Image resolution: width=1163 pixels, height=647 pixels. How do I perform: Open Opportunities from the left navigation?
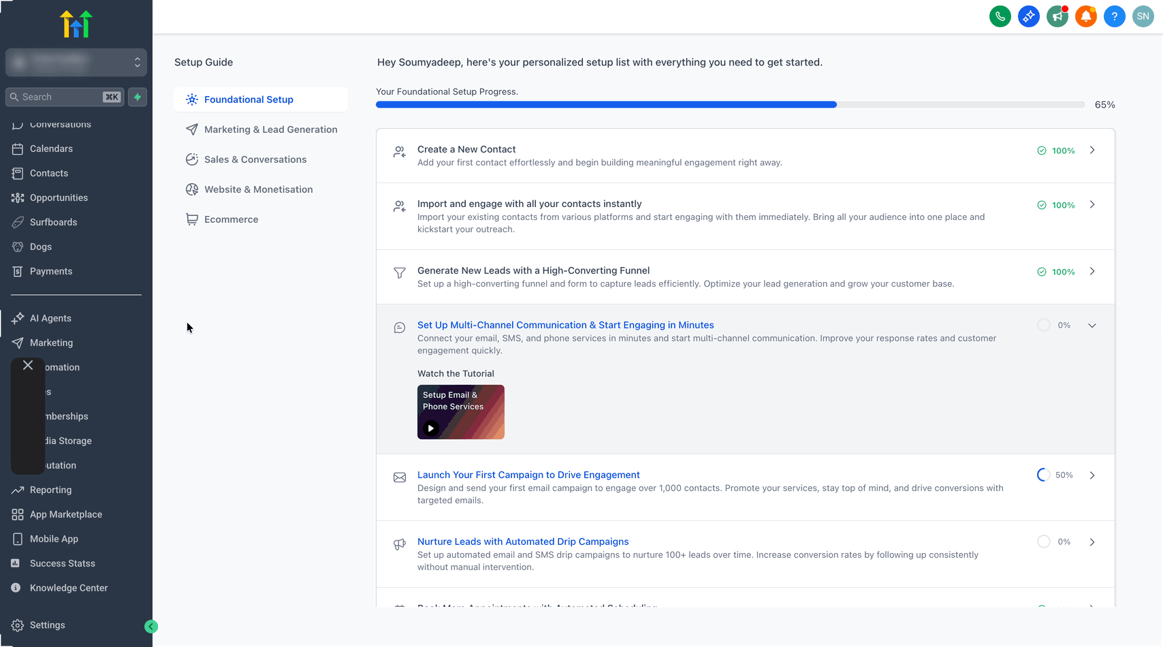pos(18,198)
